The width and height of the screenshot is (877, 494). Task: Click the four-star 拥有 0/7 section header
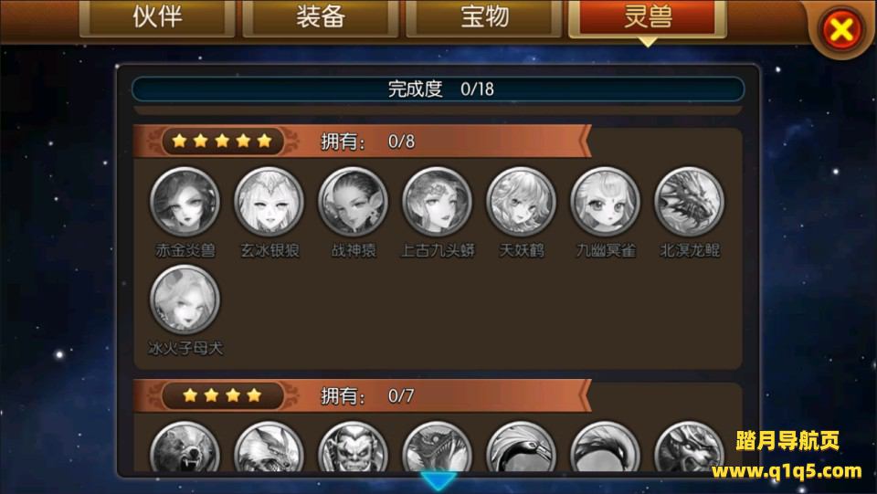[363, 395]
